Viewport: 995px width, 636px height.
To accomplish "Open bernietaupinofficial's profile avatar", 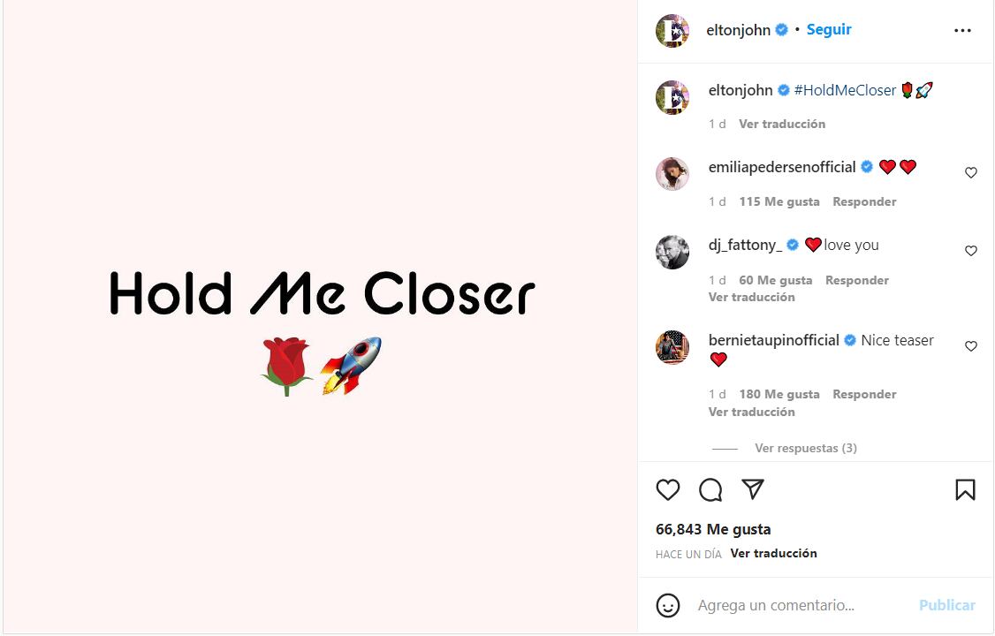I will tap(672, 347).
